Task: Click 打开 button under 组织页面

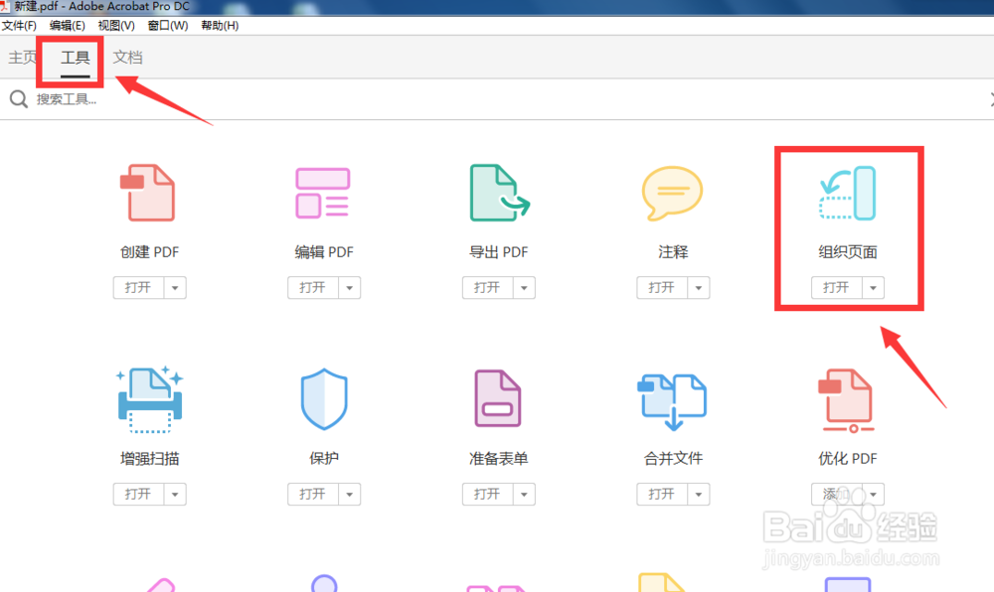Action: [x=836, y=287]
